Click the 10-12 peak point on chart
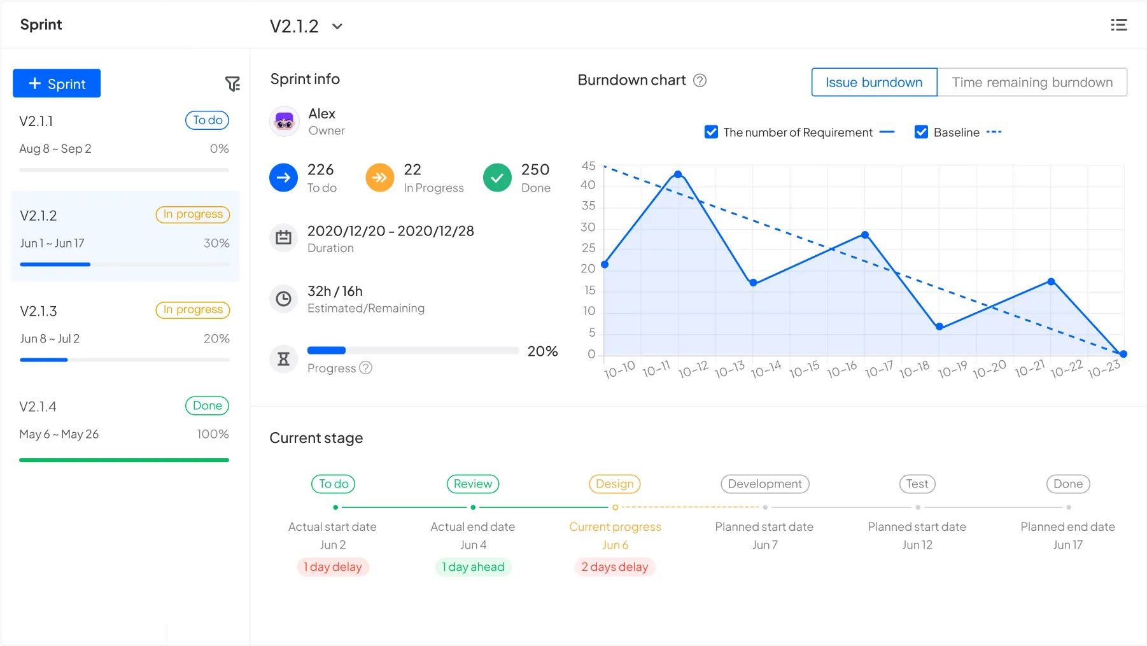Viewport: 1147px width, 646px height. (x=678, y=174)
